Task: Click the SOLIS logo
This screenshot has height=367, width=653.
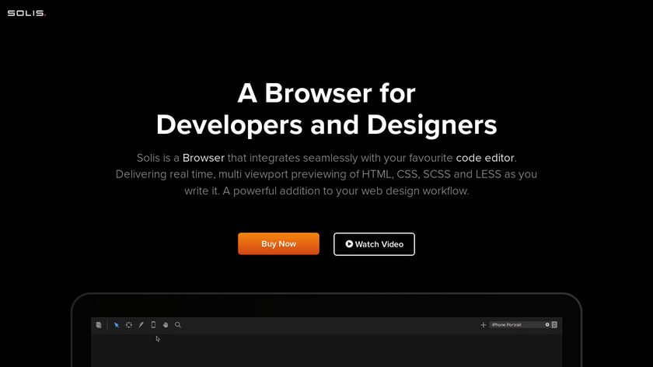Action: click(26, 13)
